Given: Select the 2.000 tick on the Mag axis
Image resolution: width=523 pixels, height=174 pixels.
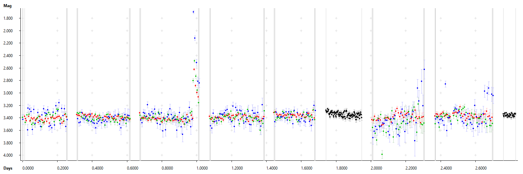Looking at the screenshot, I should point(8,31).
